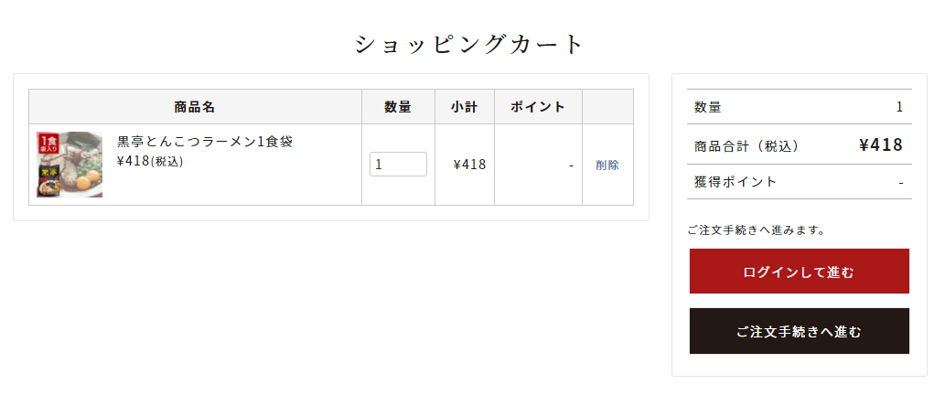Remove the item with the 削除 link
The height and width of the screenshot is (395, 945).
pyautogui.click(x=607, y=165)
